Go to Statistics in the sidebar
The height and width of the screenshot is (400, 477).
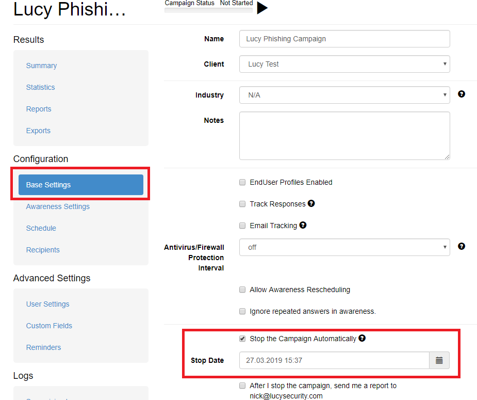point(40,87)
